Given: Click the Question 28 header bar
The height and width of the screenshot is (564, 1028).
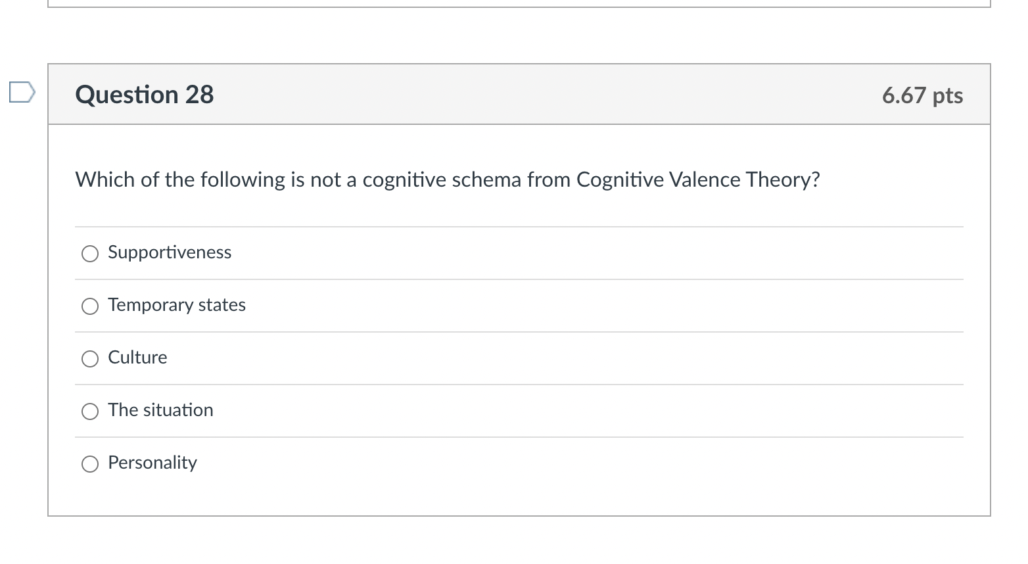Looking at the screenshot, I should click(519, 94).
